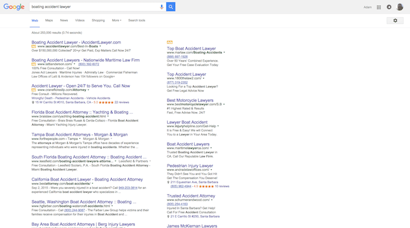This screenshot has height=228, width=410.
Task: Open Trusted Accident Attorney ad
Action: pyautogui.click(x=191, y=196)
